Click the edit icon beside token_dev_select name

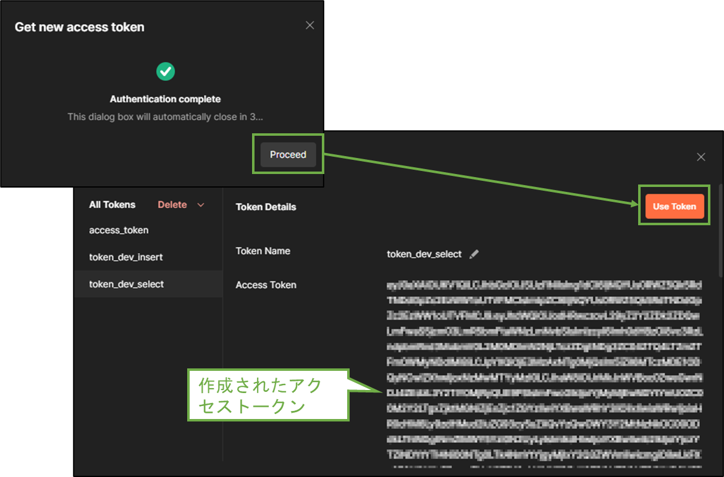[x=474, y=254]
